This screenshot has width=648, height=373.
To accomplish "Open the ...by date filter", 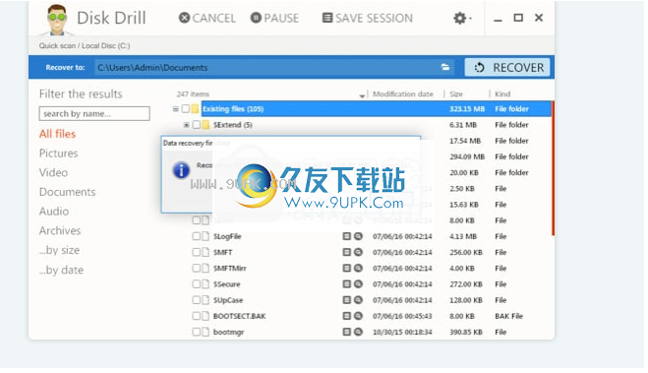I will [x=62, y=270].
